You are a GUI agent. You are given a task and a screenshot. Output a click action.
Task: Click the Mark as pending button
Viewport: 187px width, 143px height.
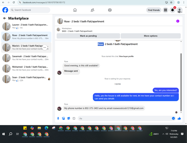88,36
